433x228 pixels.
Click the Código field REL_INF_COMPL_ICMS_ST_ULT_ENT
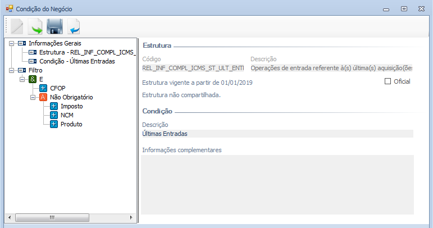pyautogui.click(x=193, y=68)
